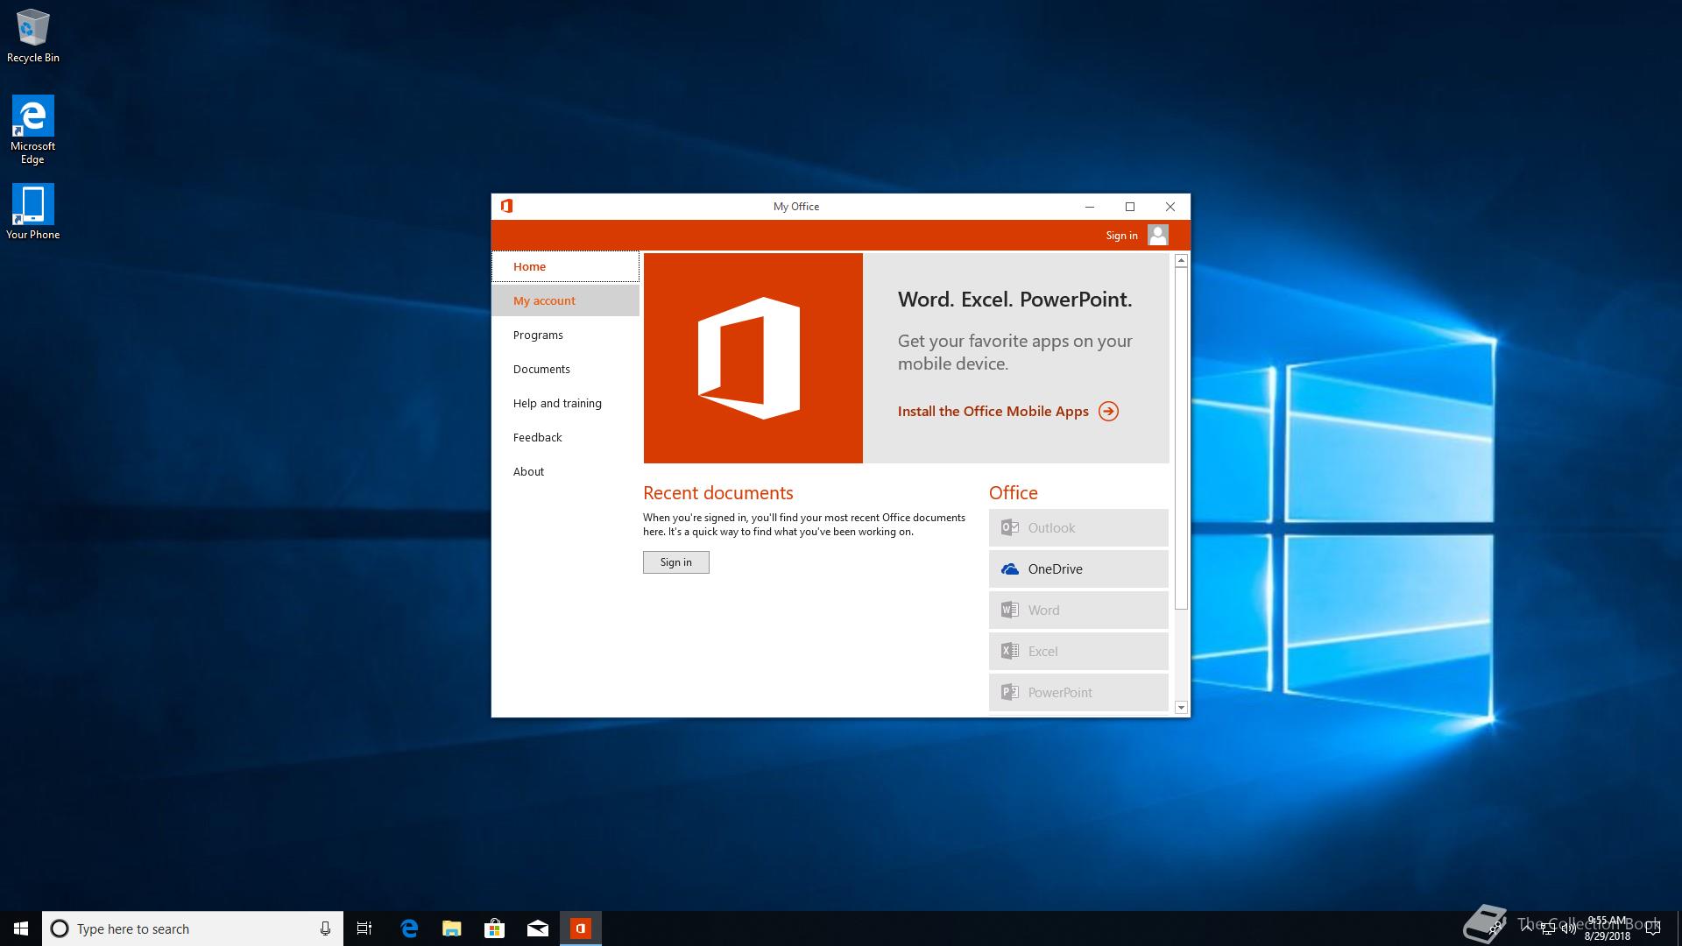This screenshot has height=946, width=1682.
Task: Select the Your Phone desktop shortcut
Action: pyautogui.click(x=32, y=211)
